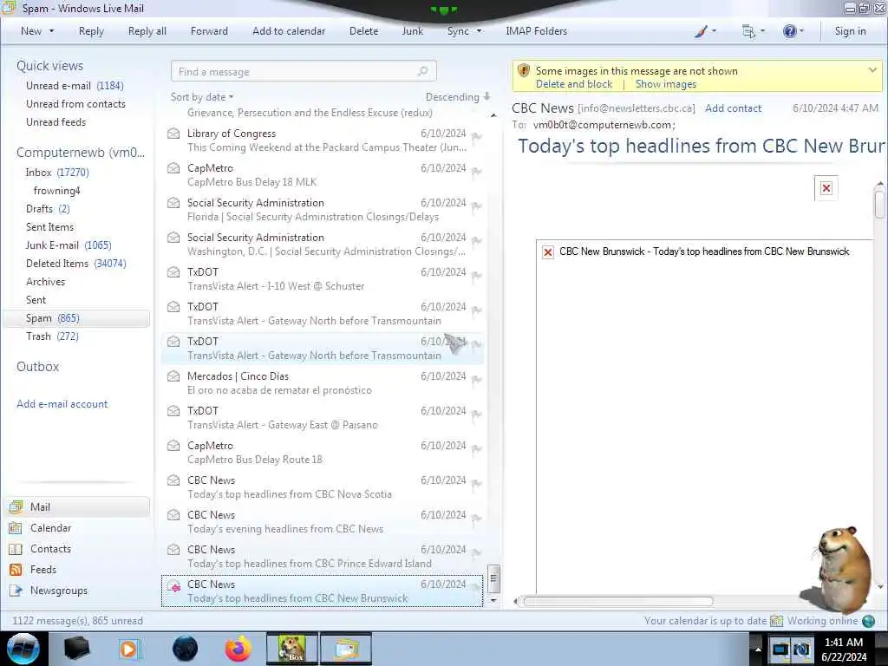The height and width of the screenshot is (666, 888).
Task: Flag the TransVista Alert I-10 West message
Action: 477,275
